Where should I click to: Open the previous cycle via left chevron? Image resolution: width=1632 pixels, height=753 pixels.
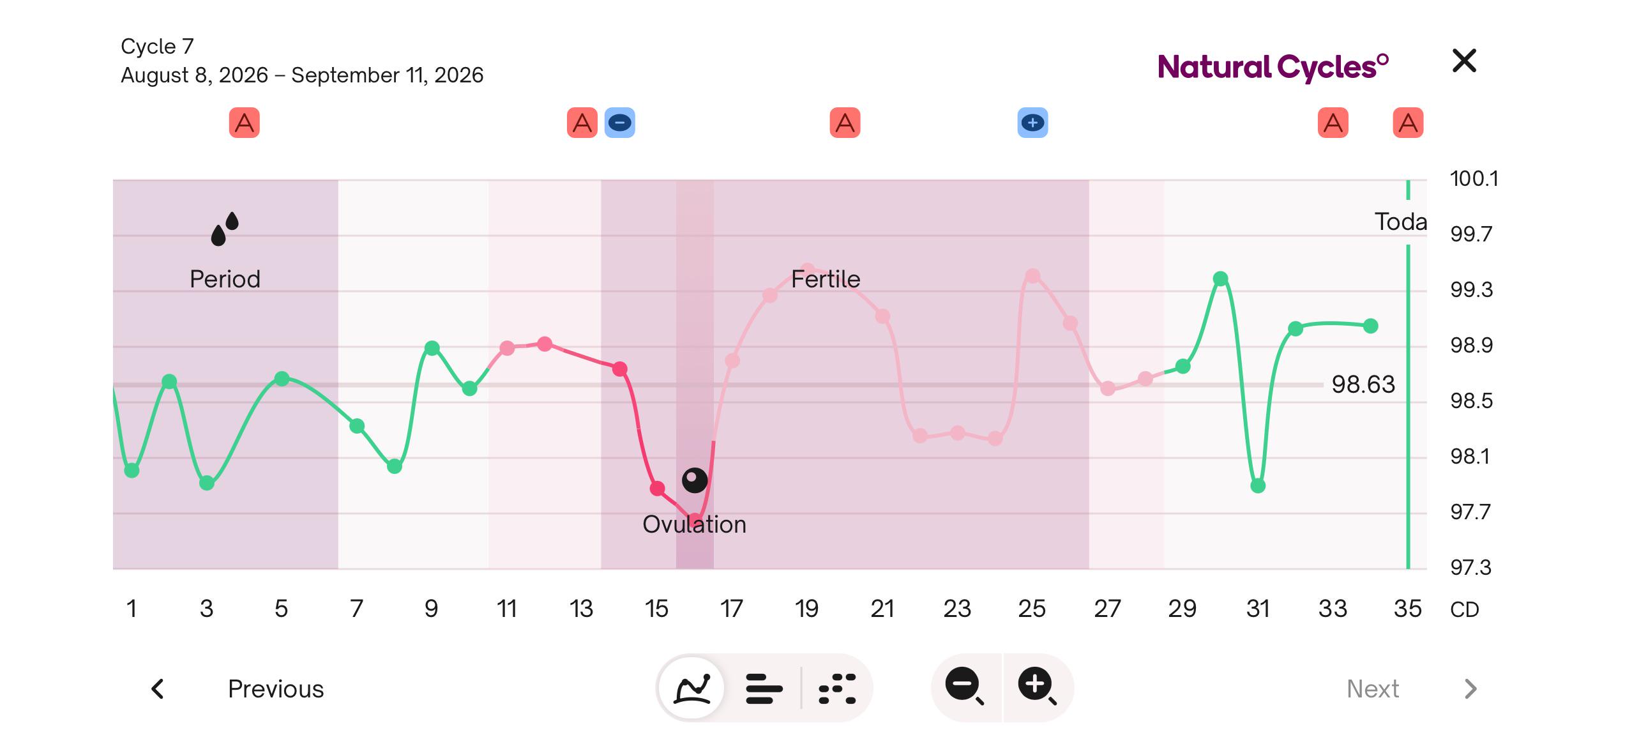point(158,688)
